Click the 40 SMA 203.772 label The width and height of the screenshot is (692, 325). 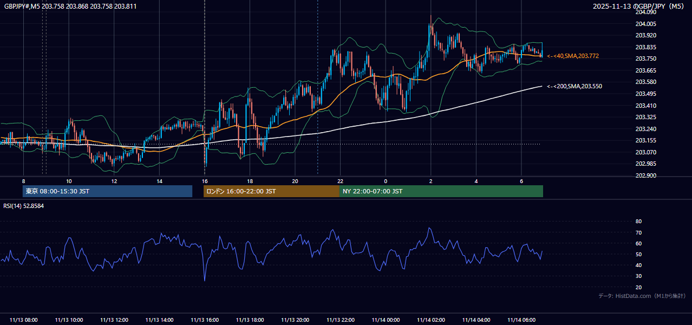pyautogui.click(x=572, y=56)
